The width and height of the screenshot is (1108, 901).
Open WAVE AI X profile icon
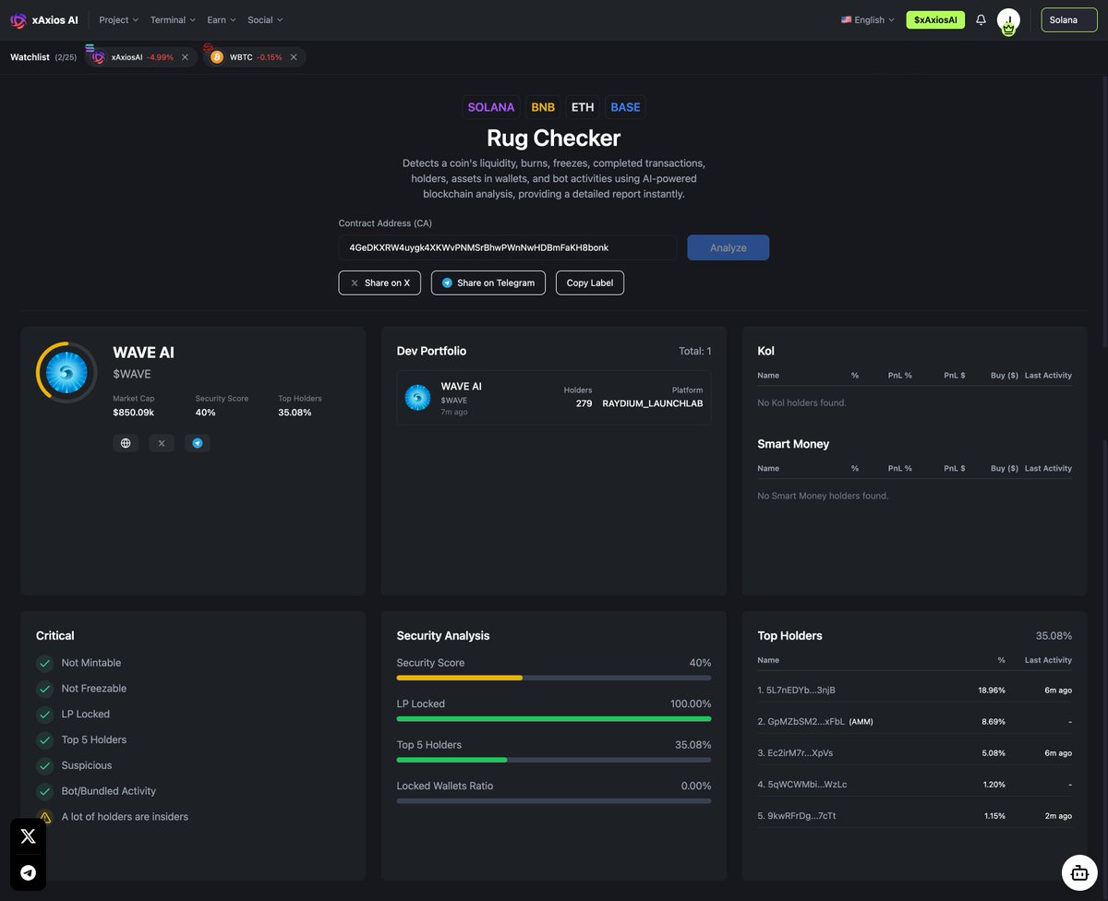click(162, 443)
